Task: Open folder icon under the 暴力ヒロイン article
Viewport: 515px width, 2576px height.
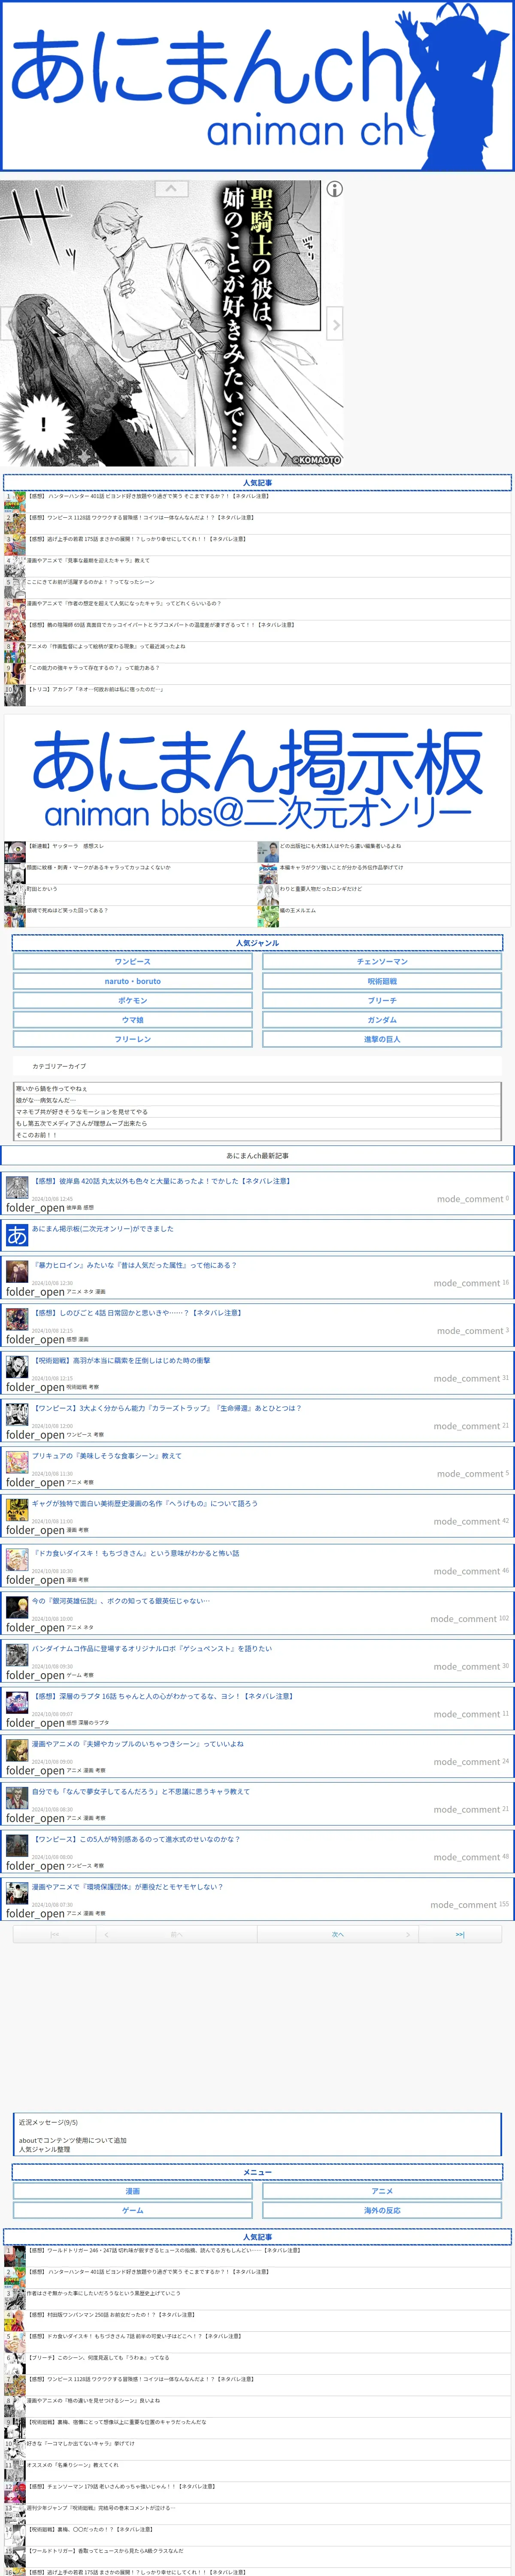Action: (x=35, y=1292)
